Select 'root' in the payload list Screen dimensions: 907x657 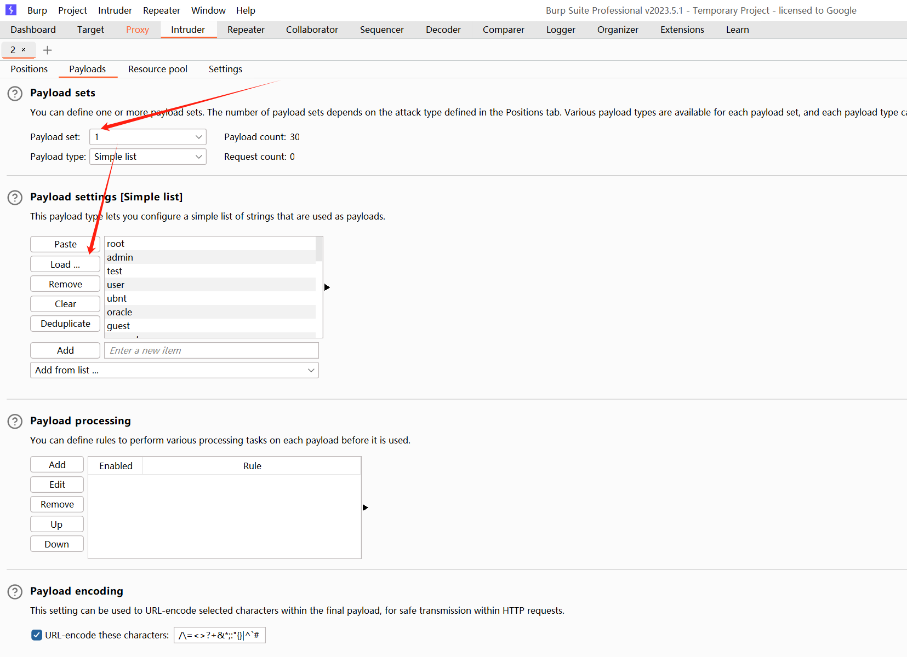click(x=210, y=244)
